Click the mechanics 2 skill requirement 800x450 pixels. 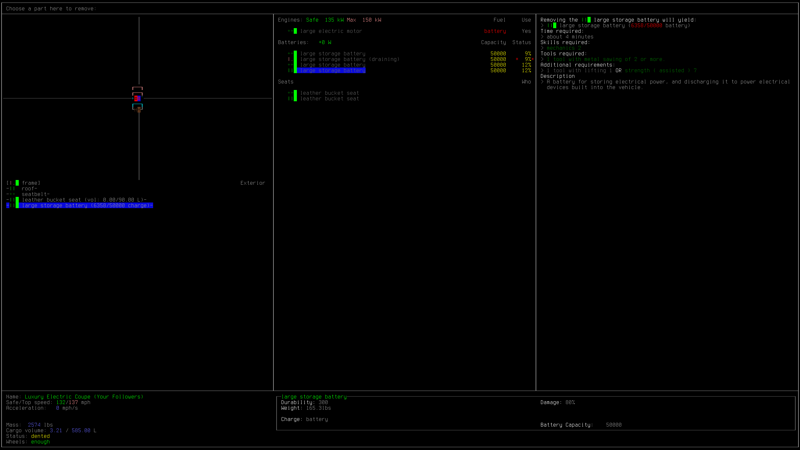[x=563, y=48]
